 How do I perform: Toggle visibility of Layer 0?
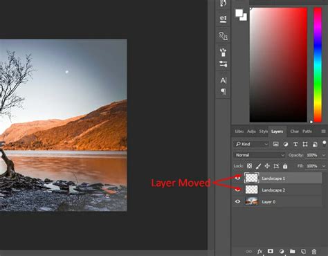pos(237,201)
